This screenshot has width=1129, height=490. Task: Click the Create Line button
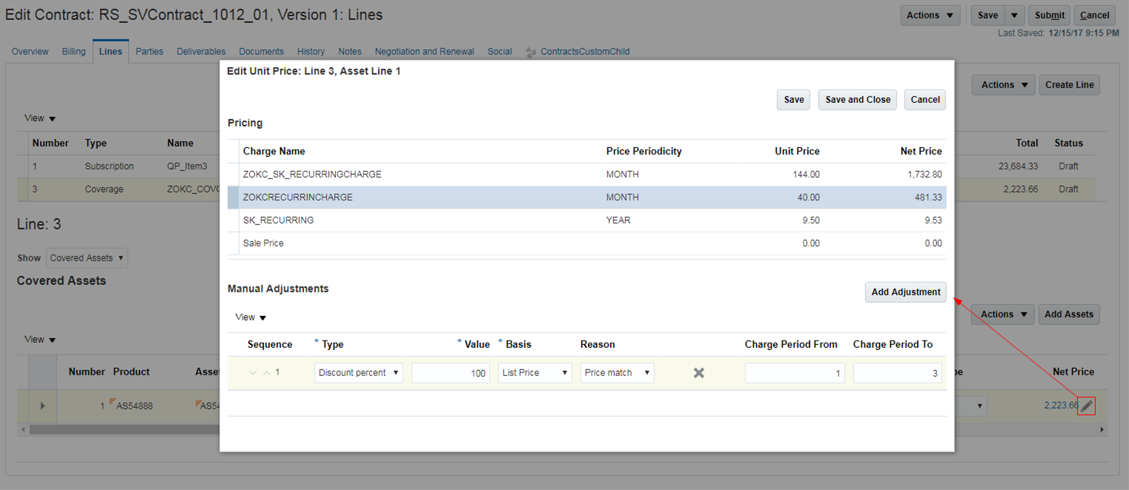click(x=1069, y=85)
